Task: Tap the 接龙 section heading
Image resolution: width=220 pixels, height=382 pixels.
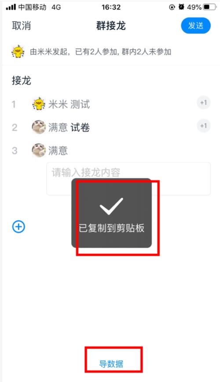Action: pos(22,81)
